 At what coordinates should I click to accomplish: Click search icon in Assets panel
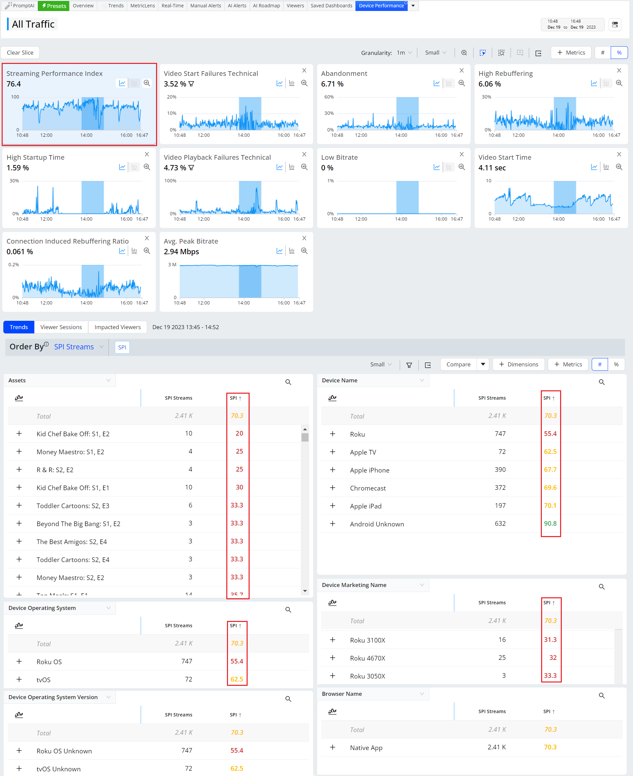[x=288, y=382]
